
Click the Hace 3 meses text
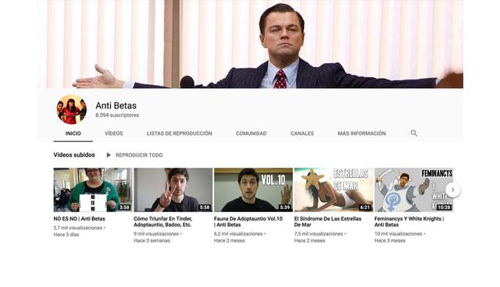pos(390,240)
